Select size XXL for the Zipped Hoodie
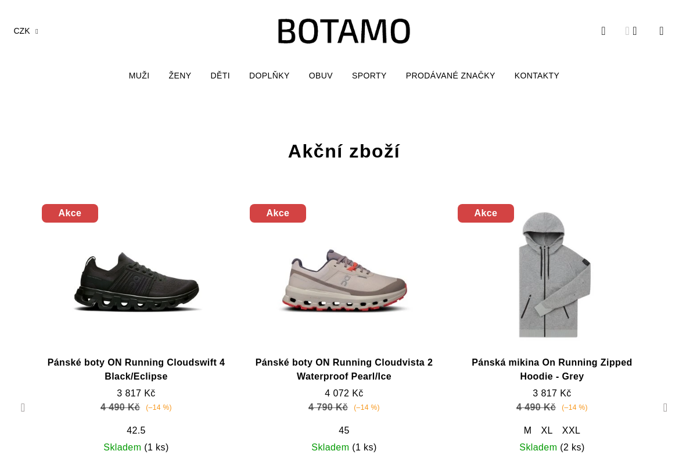 [x=571, y=430]
